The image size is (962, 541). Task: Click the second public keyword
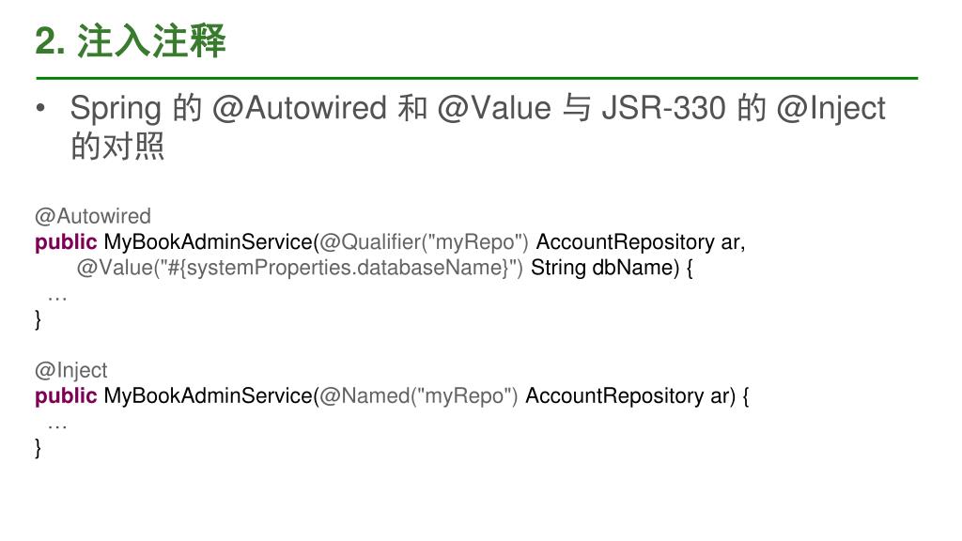[x=66, y=396]
